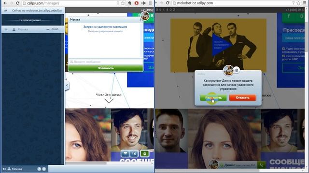Screen dimensions: 309x173
Task: Click the Отказать deny button
Action: [x=242, y=98]
